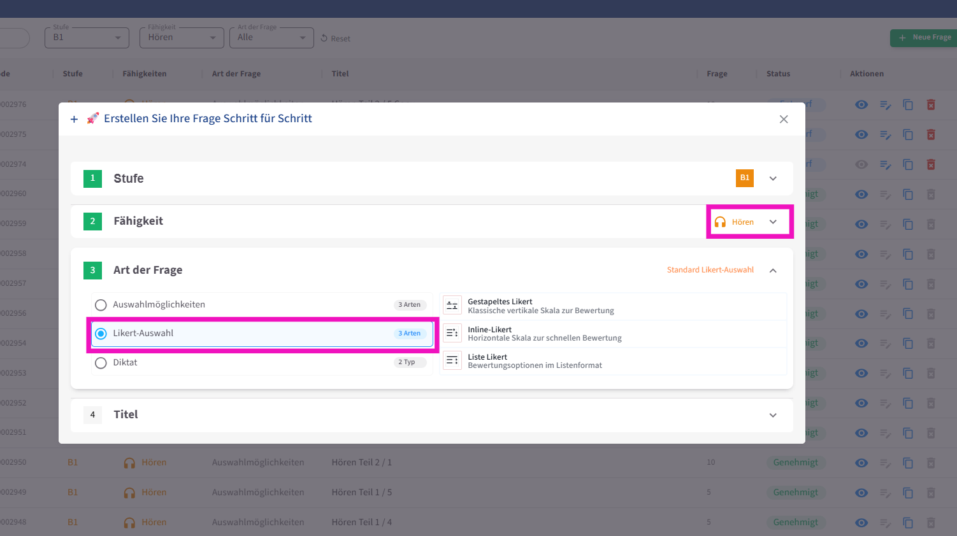Choose the Liste Likert icon
The image size is (957, 536).
tap(452, 360)
